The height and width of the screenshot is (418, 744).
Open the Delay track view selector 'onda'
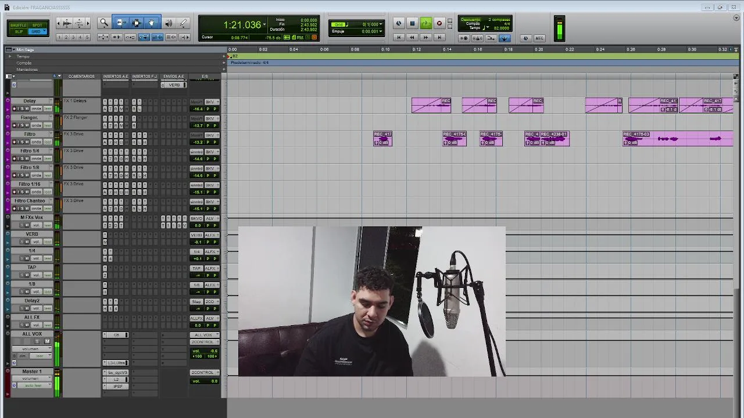tap(37, 109)
